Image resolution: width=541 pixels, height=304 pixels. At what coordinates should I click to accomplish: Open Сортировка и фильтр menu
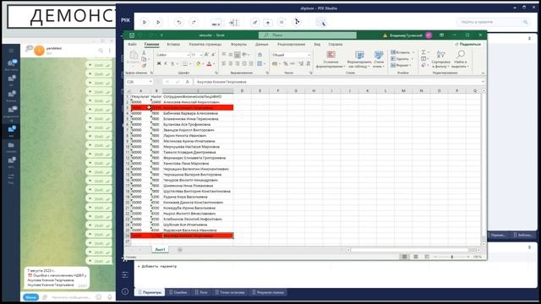point(440,59)
